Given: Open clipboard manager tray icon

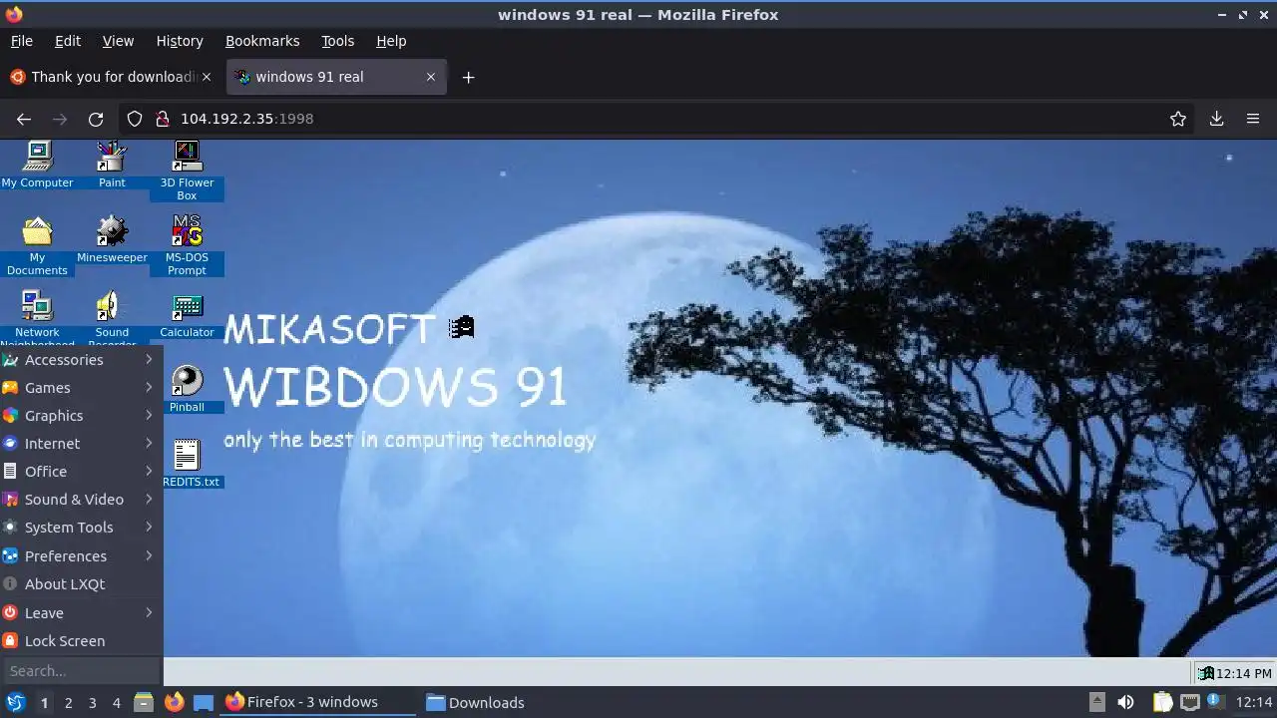Looking at the screenshot, I should point(1162,702).
